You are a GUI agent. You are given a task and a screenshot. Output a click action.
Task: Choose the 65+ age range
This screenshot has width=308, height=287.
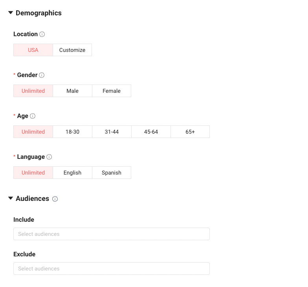tap(190, 132)
